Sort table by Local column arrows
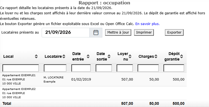209x107 pixels. [x=36, y=56]
